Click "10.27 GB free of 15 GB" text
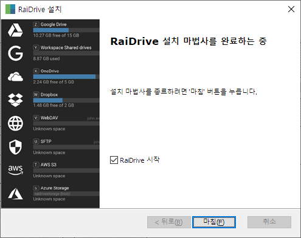 [x=56, y=35]
